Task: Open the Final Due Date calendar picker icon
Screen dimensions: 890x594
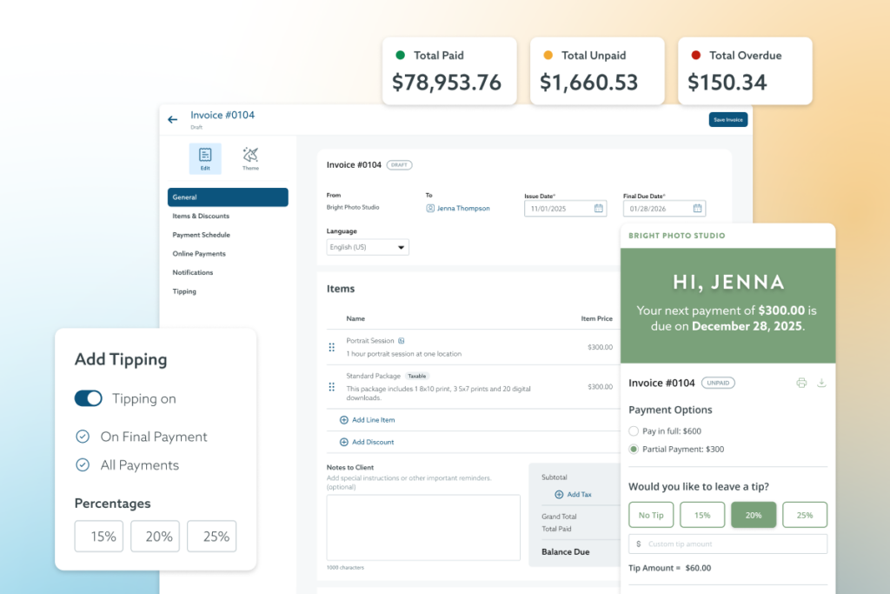Action: 698,209
